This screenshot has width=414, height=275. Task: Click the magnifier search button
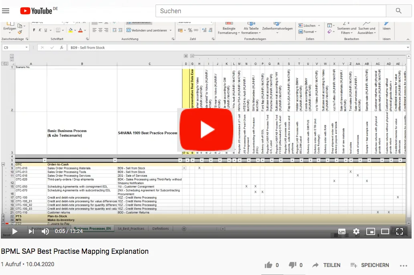399,11
